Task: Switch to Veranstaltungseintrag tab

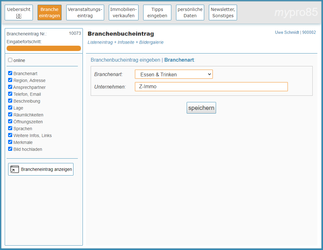Action: 85,13
